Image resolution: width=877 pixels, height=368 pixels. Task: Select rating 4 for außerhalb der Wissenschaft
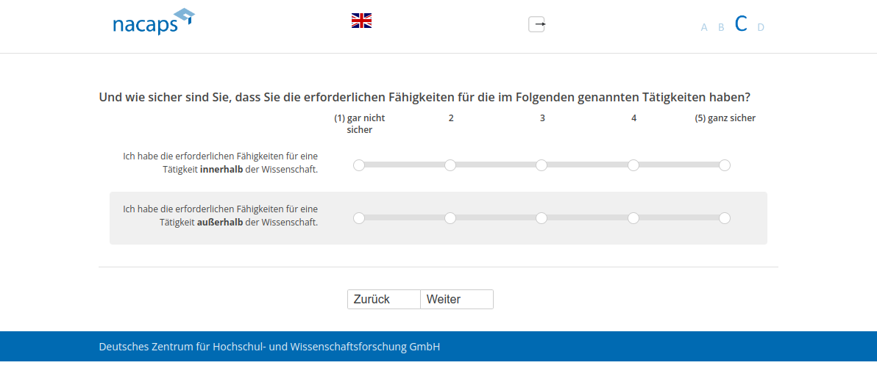[x=633, y=218]
